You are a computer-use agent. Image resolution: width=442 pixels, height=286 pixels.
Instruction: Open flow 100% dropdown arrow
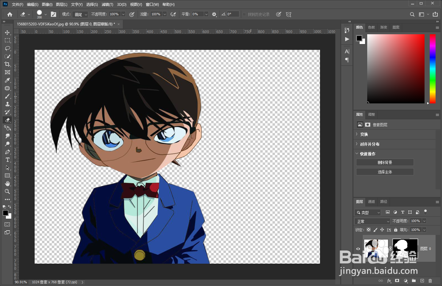(165, 14)
